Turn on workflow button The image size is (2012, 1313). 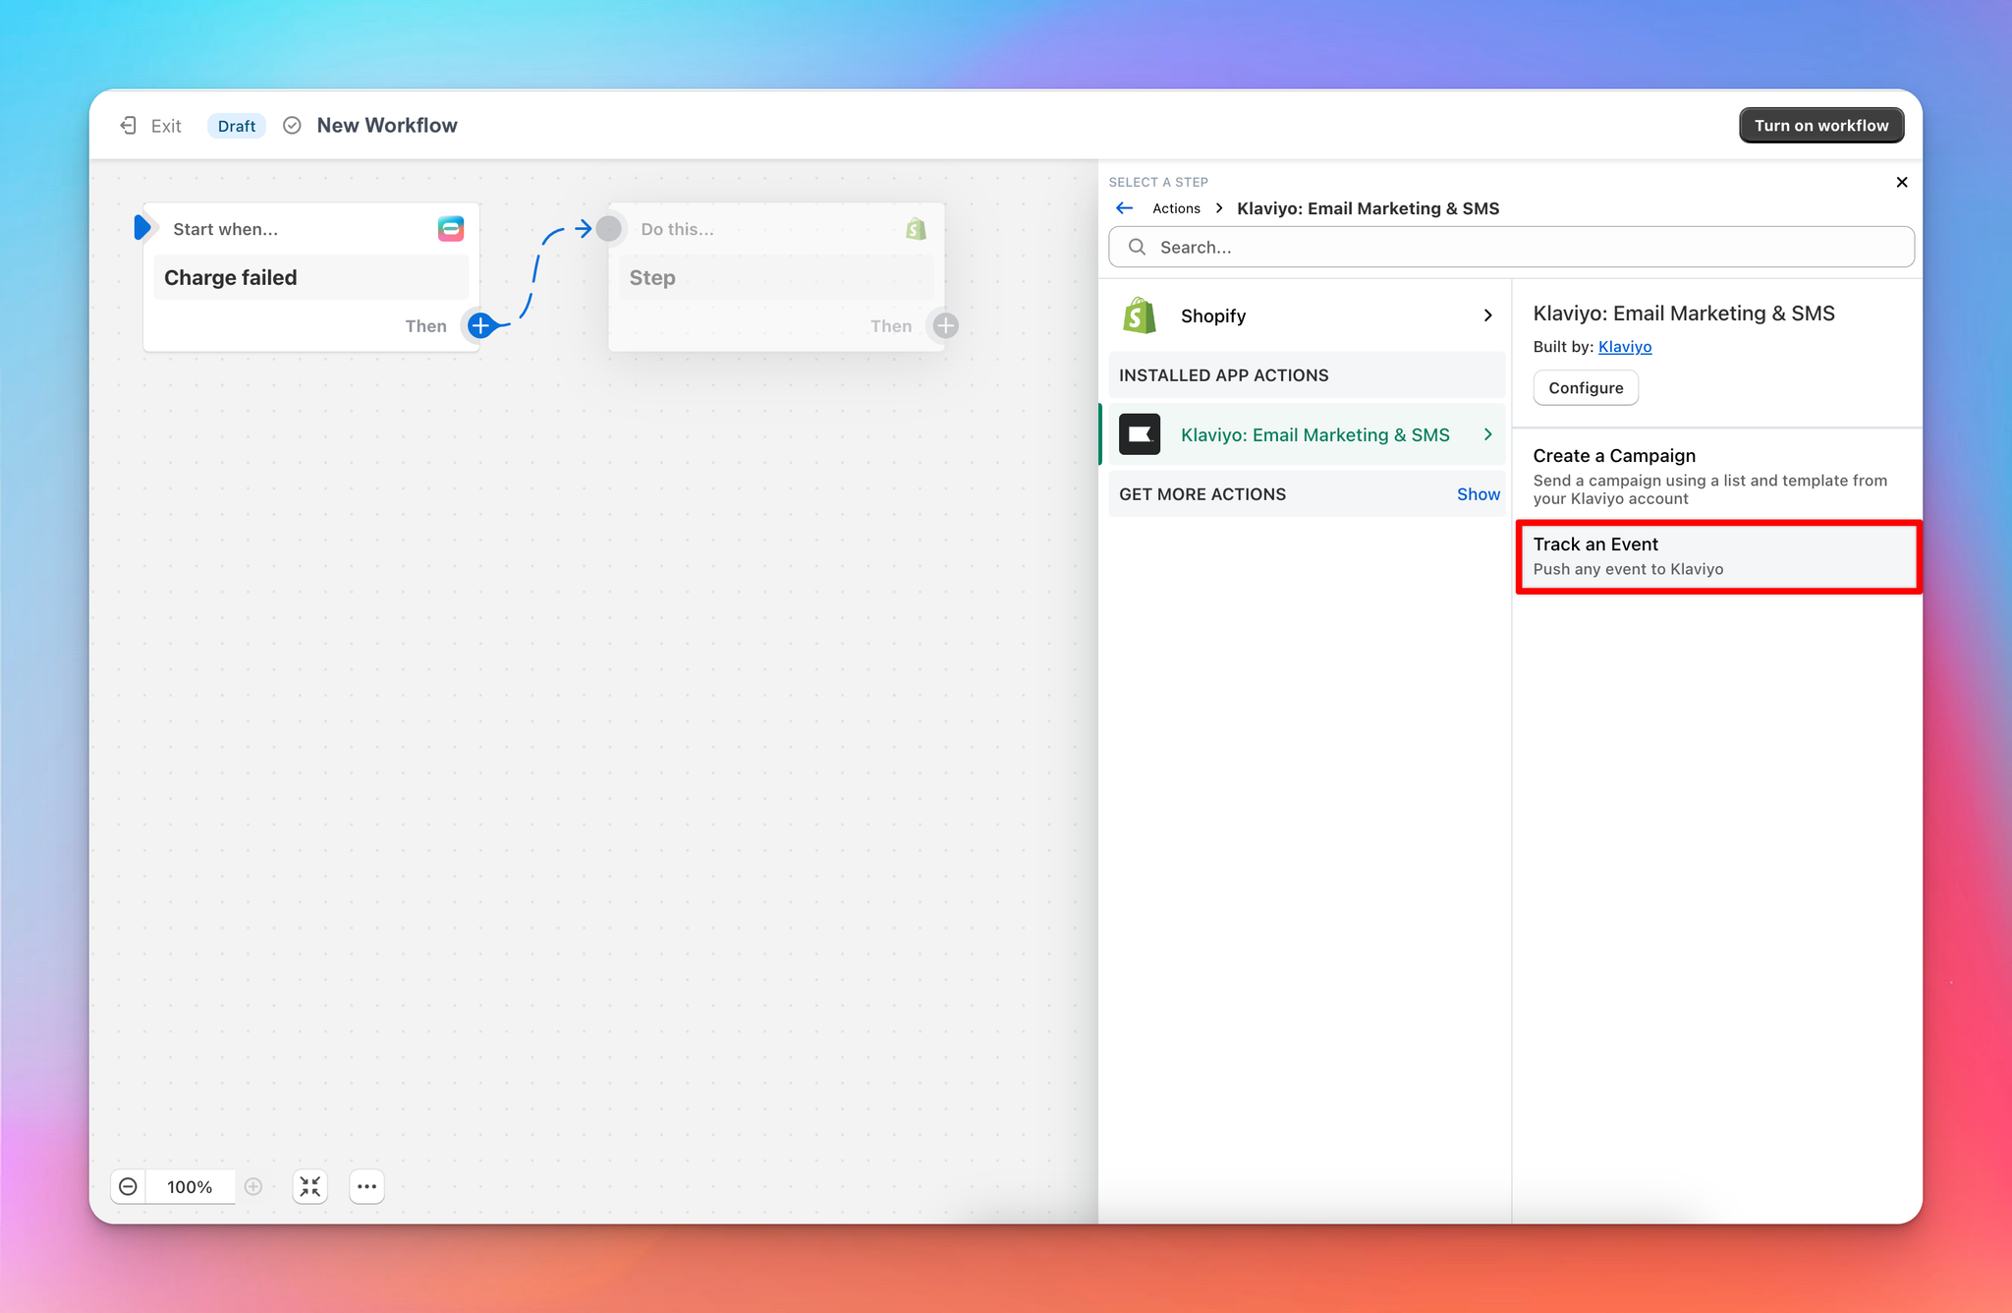point(1821,126)
